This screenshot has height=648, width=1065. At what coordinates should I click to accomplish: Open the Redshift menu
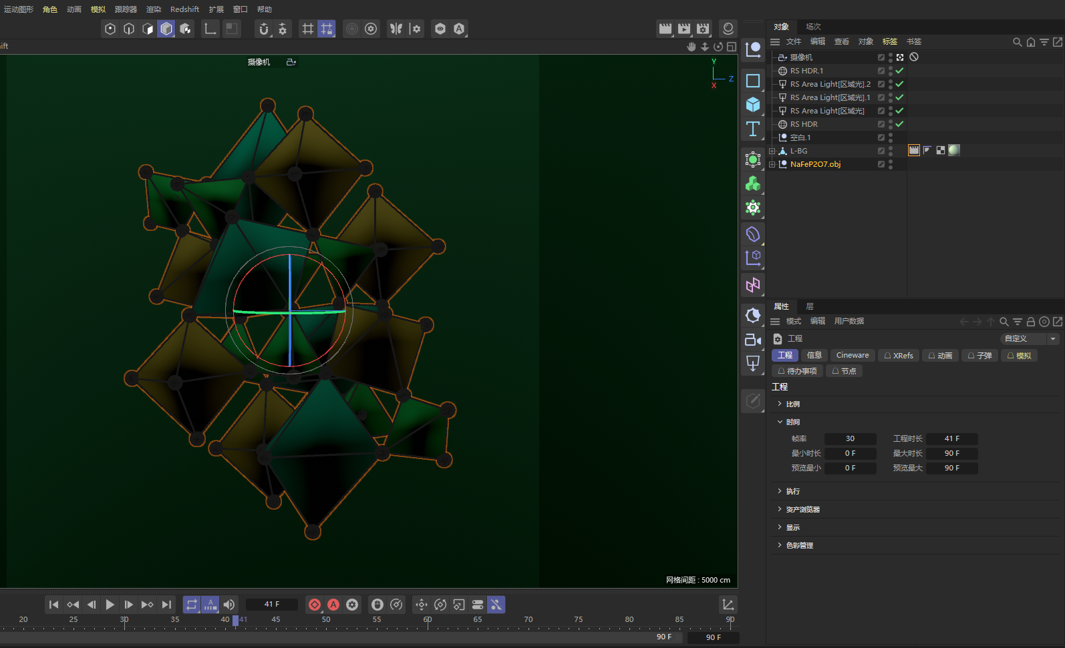coord(184,9)
